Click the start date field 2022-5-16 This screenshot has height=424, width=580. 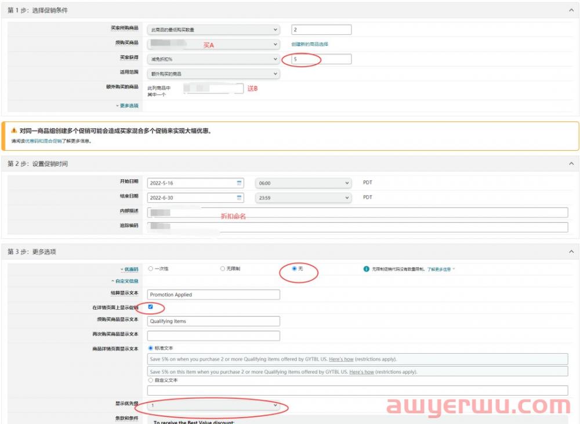195,183
